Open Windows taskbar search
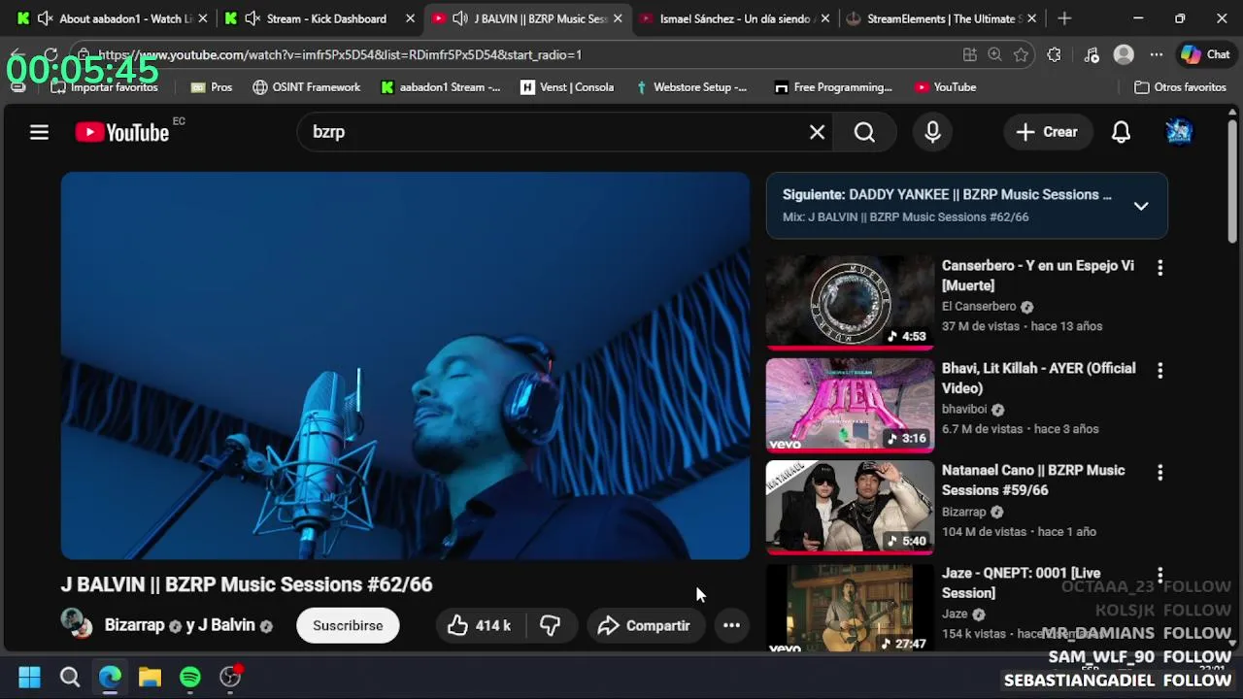 coord(70,677)
